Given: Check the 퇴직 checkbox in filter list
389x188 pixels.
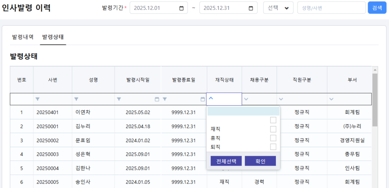Looking at the screenshot, I should (273, 147).
